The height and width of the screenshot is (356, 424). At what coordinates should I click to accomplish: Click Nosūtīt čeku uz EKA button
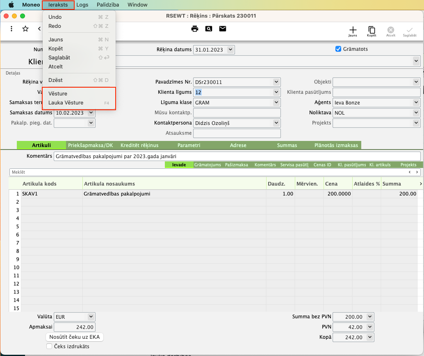(x=75, y=337)
